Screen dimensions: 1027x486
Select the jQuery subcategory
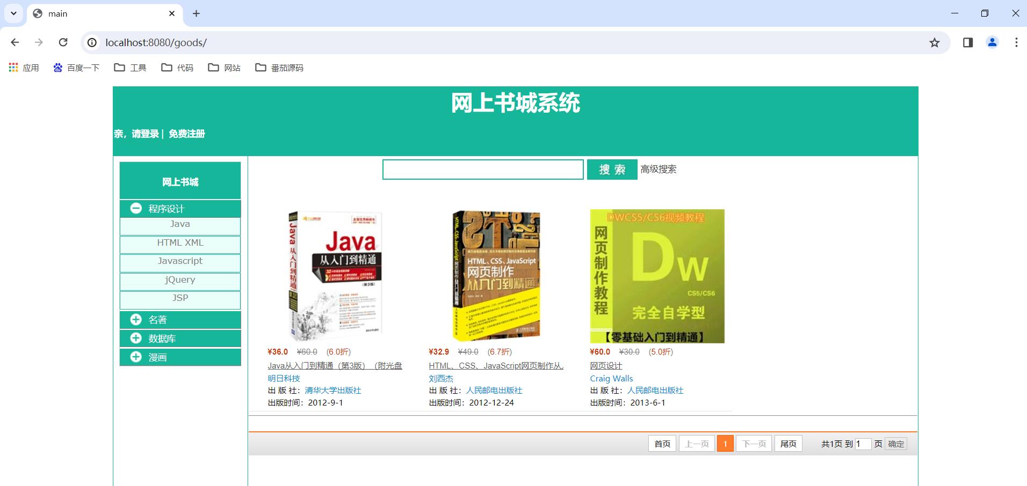(x=180, y=280)
